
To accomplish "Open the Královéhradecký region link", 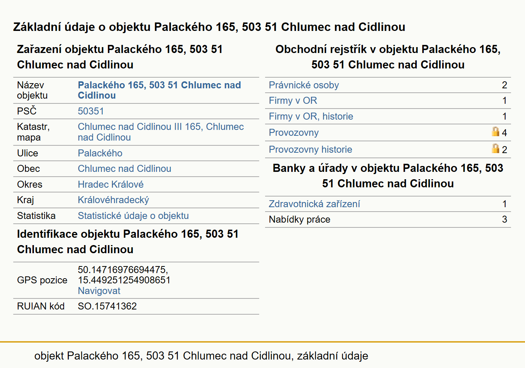I will tap(113, 200).
